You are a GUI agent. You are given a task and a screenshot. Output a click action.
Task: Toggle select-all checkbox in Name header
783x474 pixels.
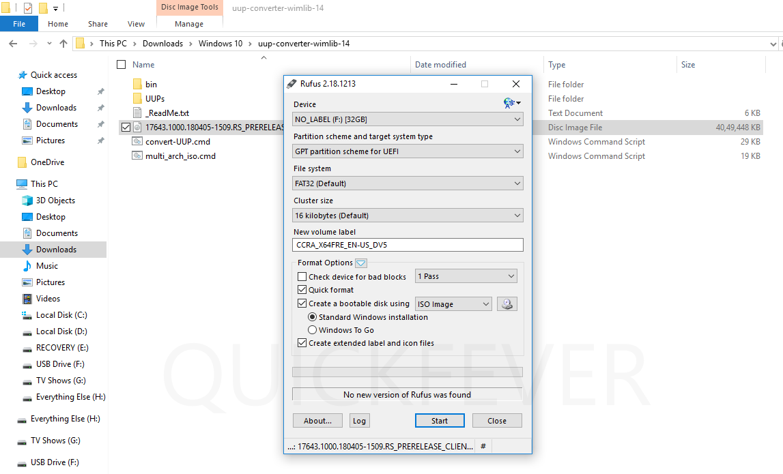pyautogui.click(x=121, y=64)
